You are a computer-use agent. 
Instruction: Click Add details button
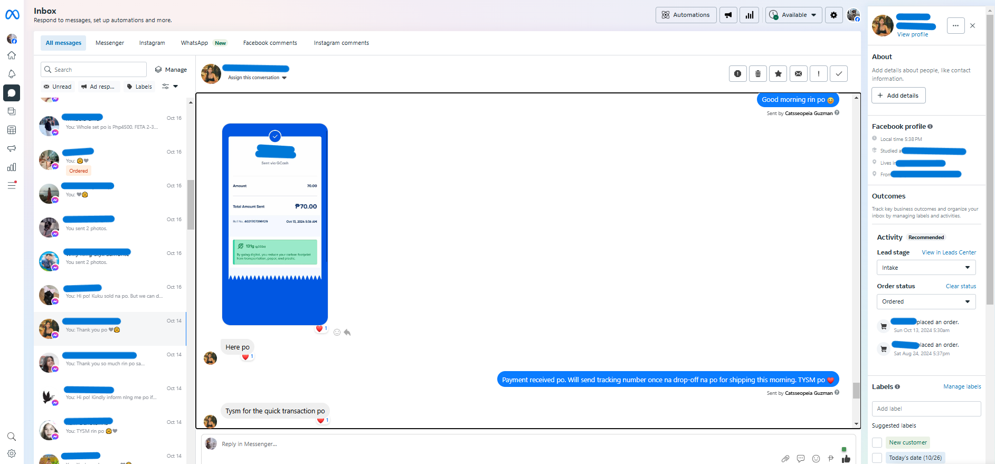[898, 96]
